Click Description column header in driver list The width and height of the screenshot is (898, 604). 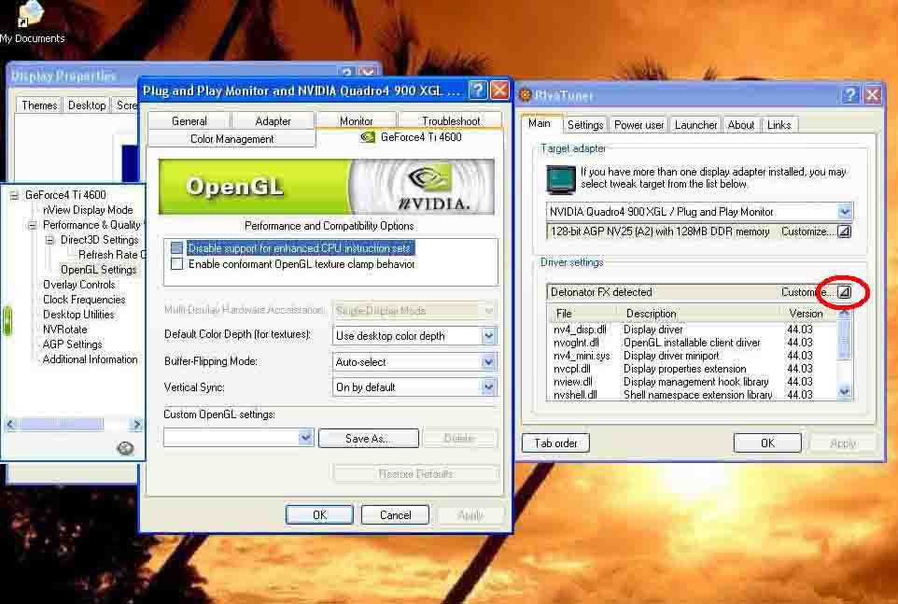(x=699, y=314)
